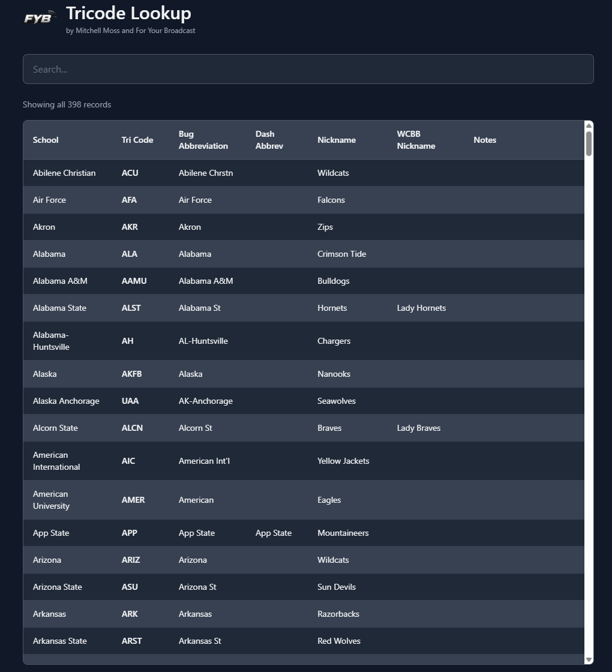Select the American International school cell
This screenshot has height=672, width=612.
[56, 461]
